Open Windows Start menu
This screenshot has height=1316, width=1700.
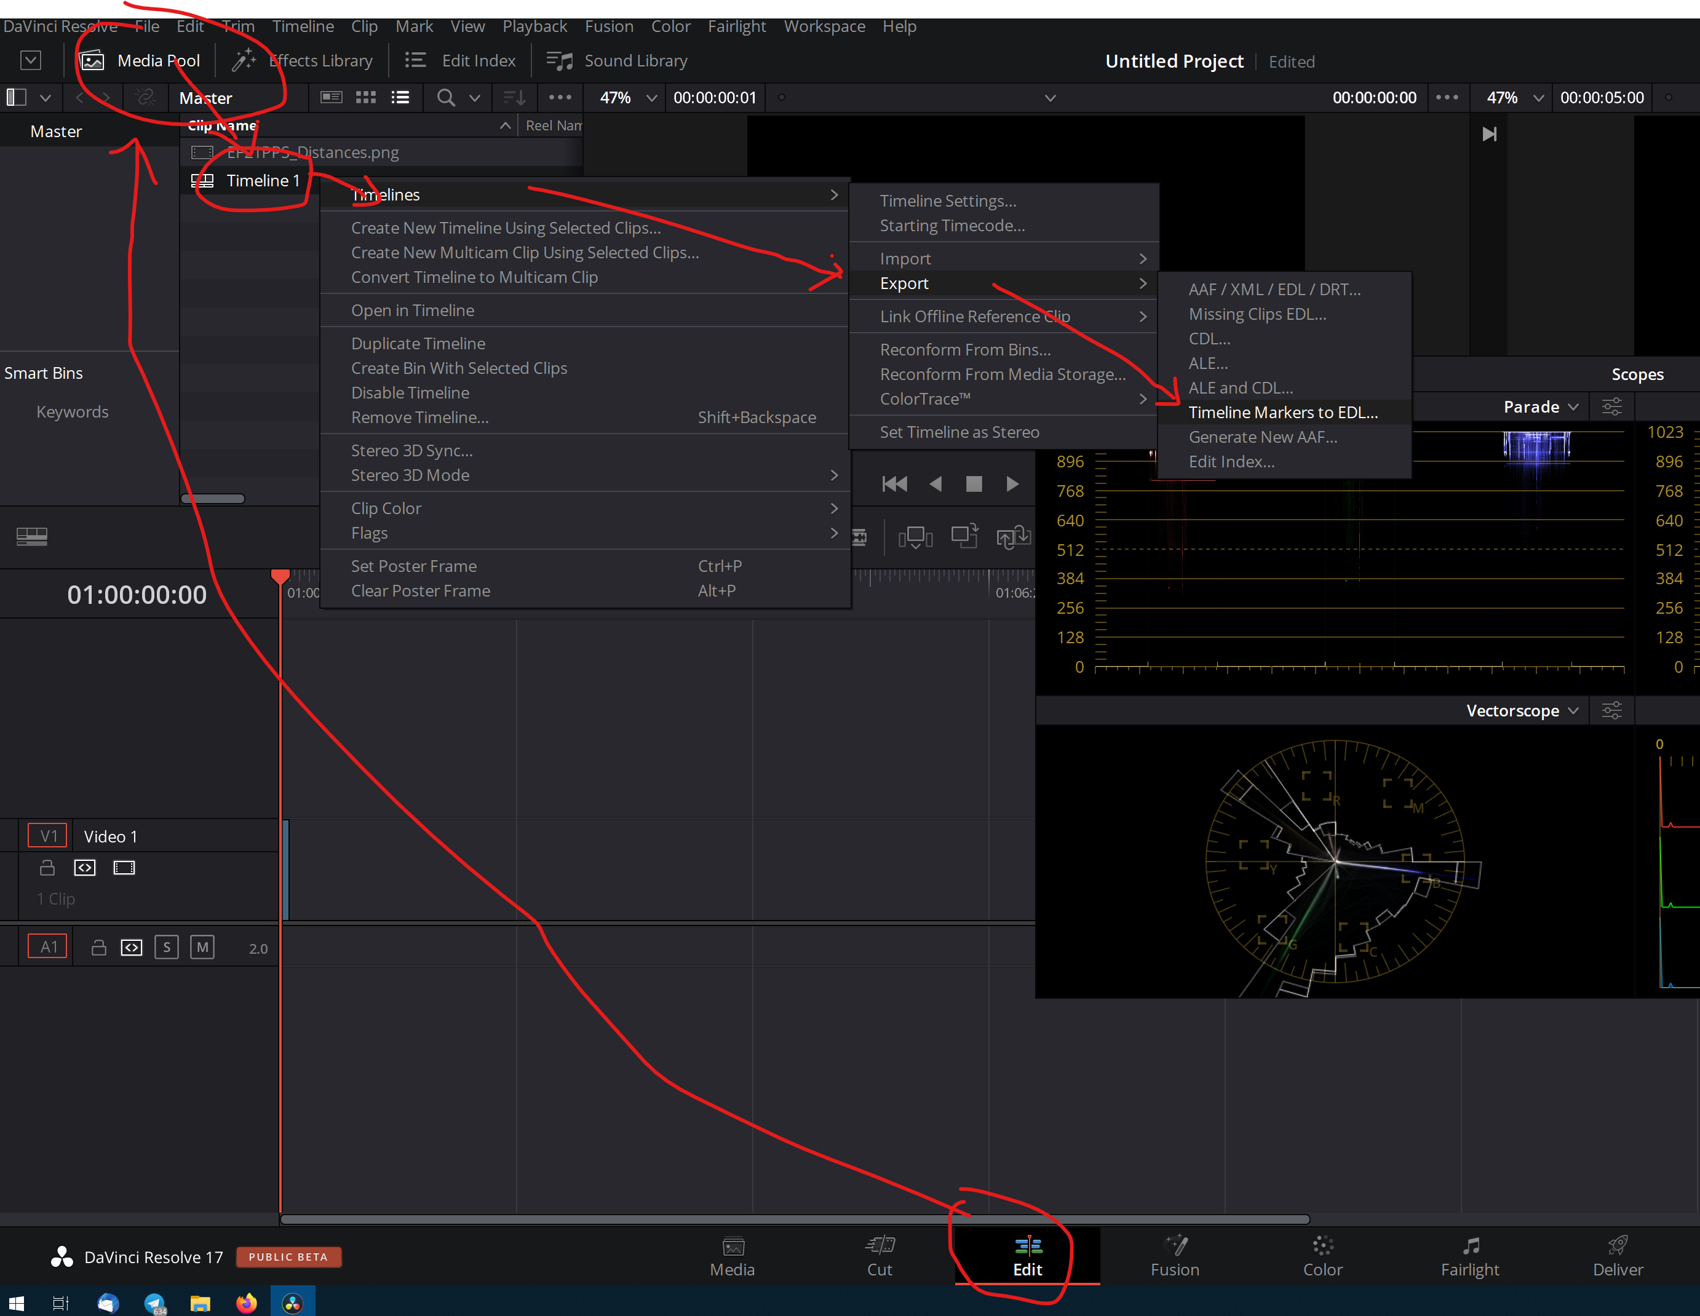click(x=15, y=1302)
